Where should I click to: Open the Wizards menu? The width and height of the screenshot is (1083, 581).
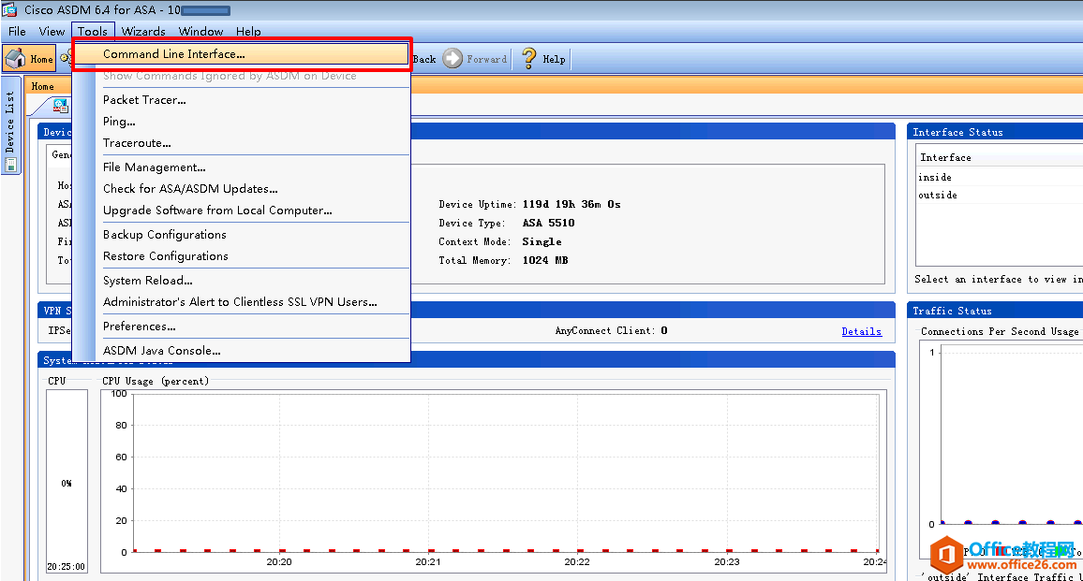coord(143,31)
